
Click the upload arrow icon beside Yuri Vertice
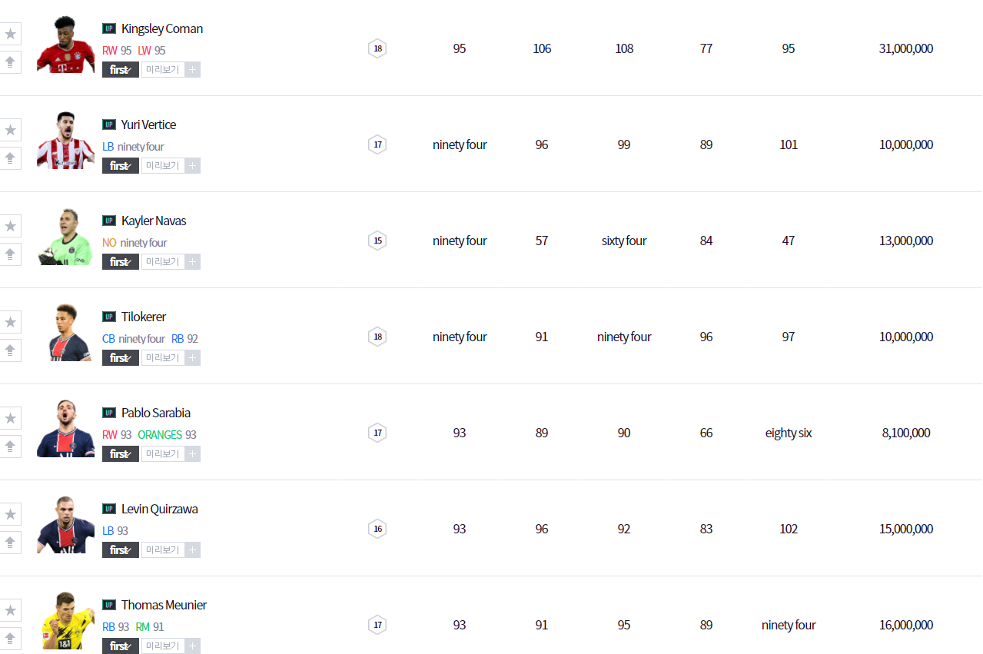pos(10,158)
